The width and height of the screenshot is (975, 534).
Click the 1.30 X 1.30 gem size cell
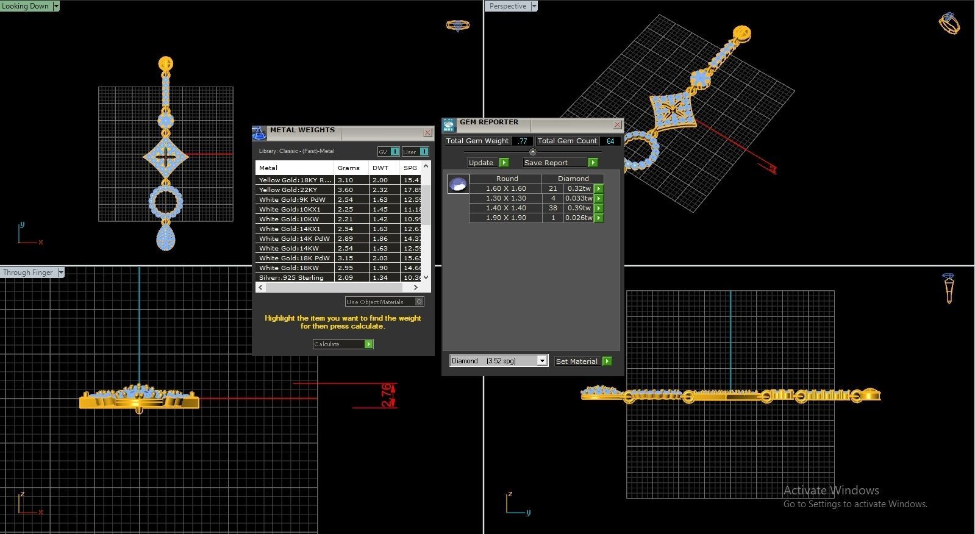point(505,198)
